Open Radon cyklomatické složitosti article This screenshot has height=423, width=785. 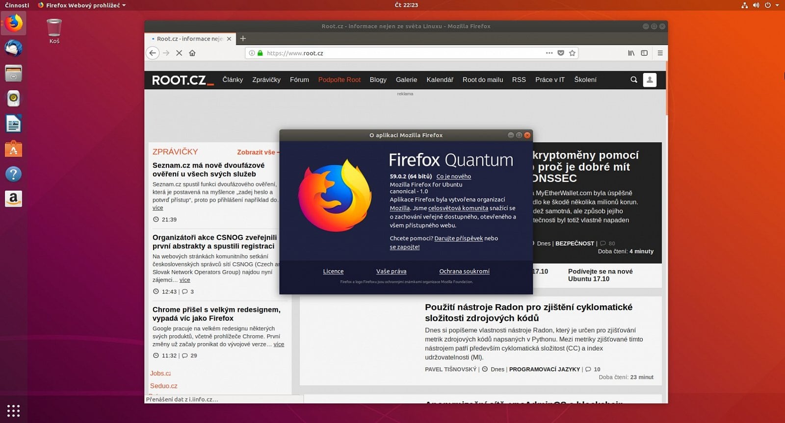click(x=528, y=312)
